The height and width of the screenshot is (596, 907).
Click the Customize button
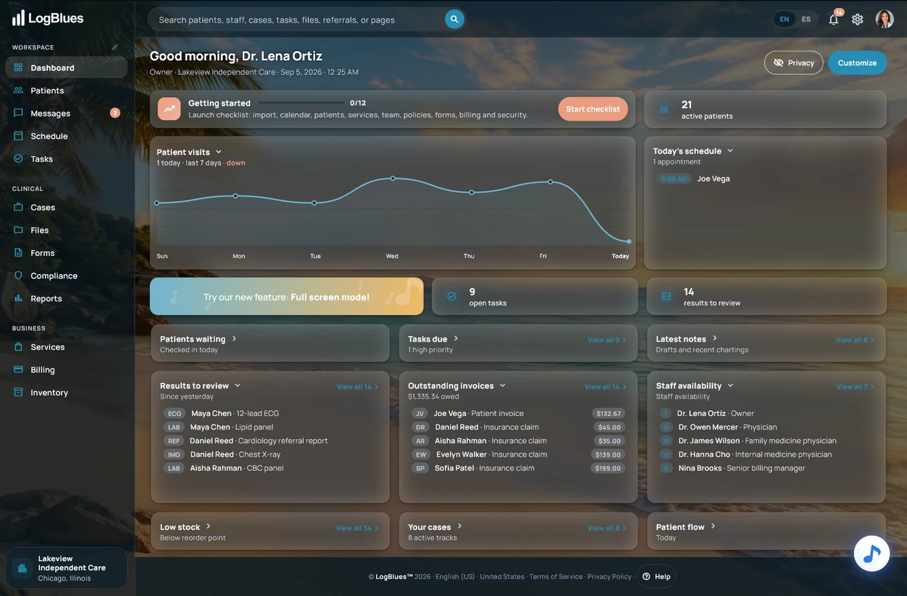coord(857,63)
